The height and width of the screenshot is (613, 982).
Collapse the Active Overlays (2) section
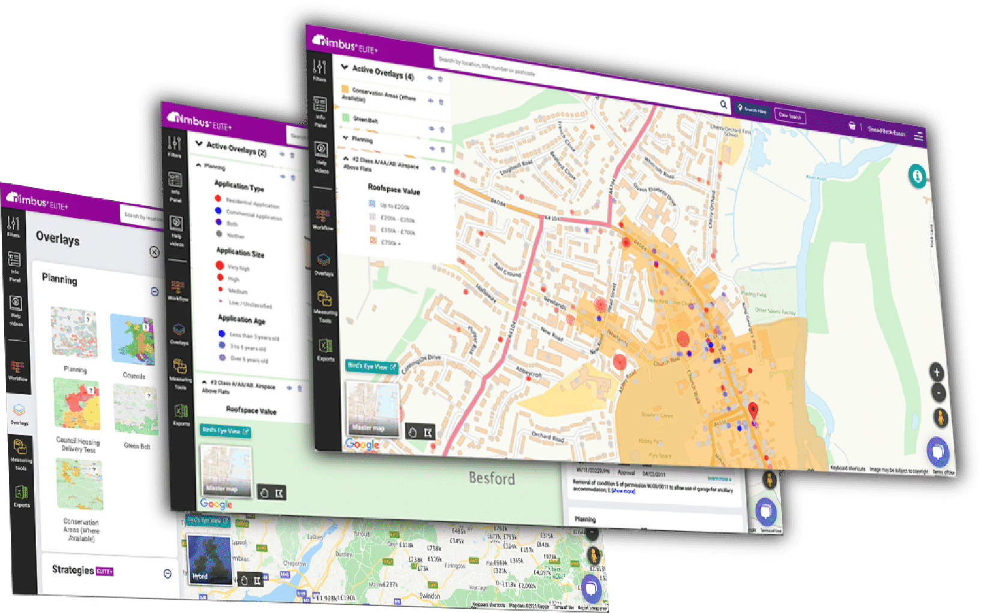(x=199, y=144)
